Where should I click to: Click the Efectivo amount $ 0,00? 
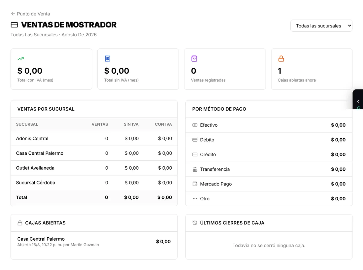tap(338, 125)
